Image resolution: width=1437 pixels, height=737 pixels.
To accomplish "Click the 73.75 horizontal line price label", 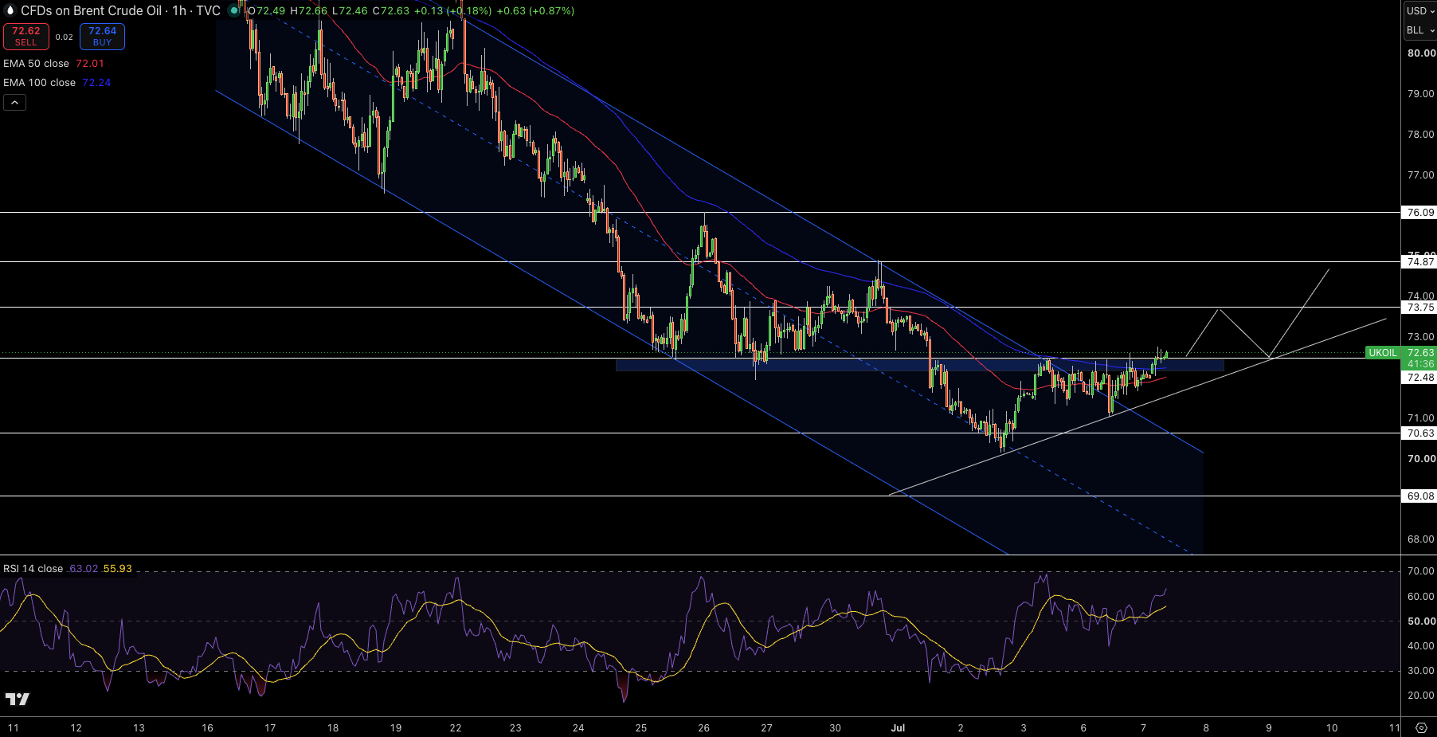I will (1420, 308).
